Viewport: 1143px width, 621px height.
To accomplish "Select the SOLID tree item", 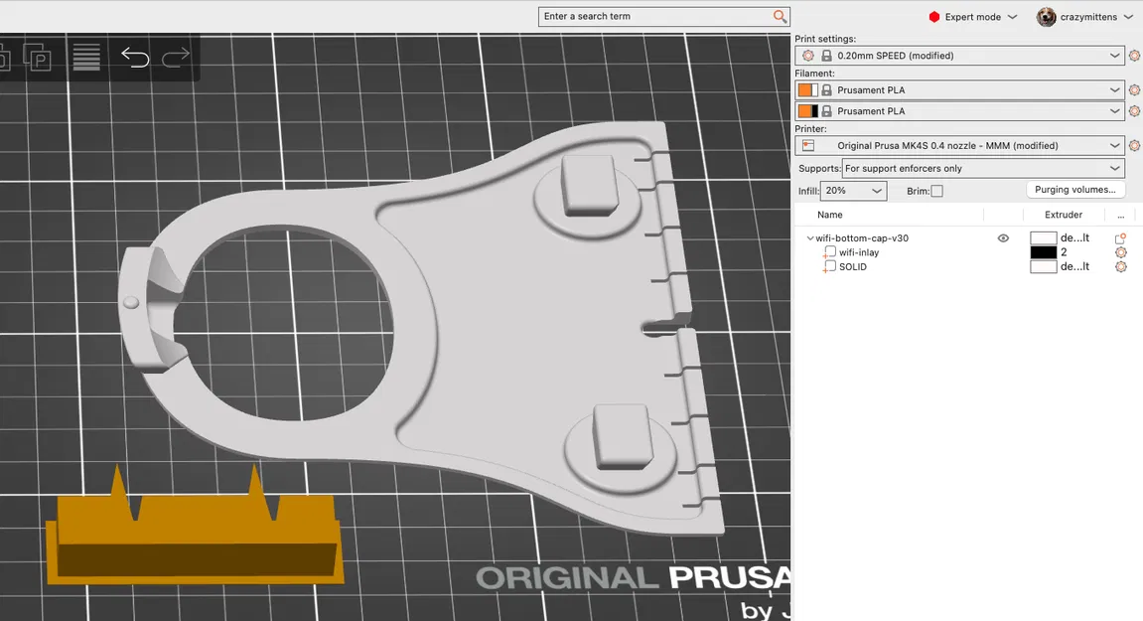I will 853,267.
